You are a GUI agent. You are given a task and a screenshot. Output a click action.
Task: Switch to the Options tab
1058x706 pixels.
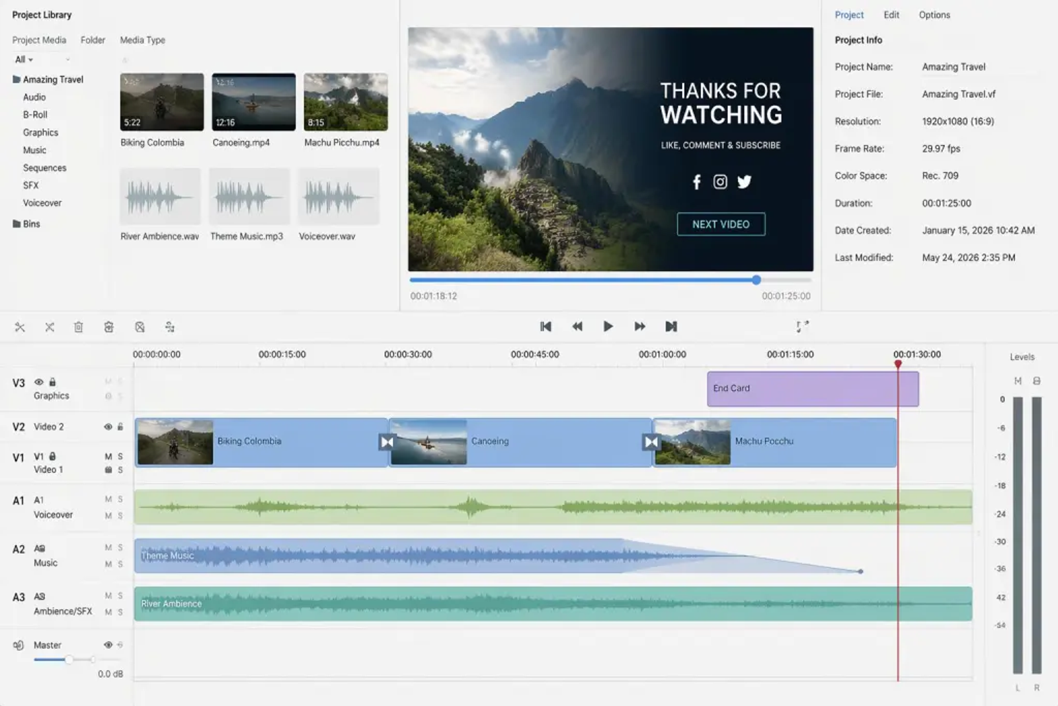pyautogui.click(x=934, y=15)
